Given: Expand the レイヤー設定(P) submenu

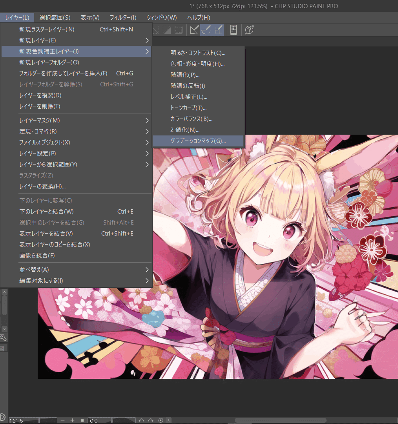Looking at the screenshot, I should 77,154.
